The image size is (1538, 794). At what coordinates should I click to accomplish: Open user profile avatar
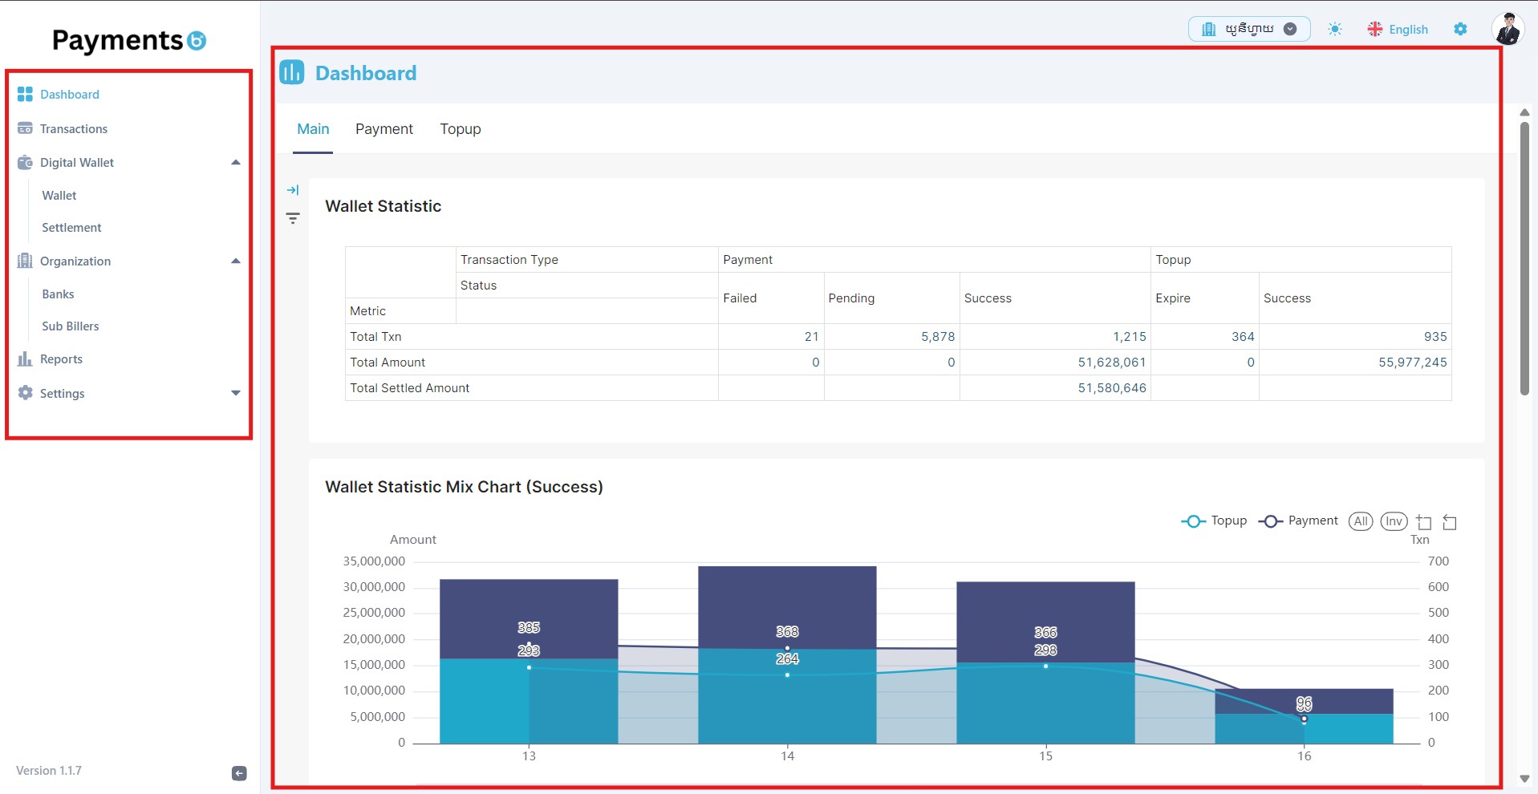1508,29
